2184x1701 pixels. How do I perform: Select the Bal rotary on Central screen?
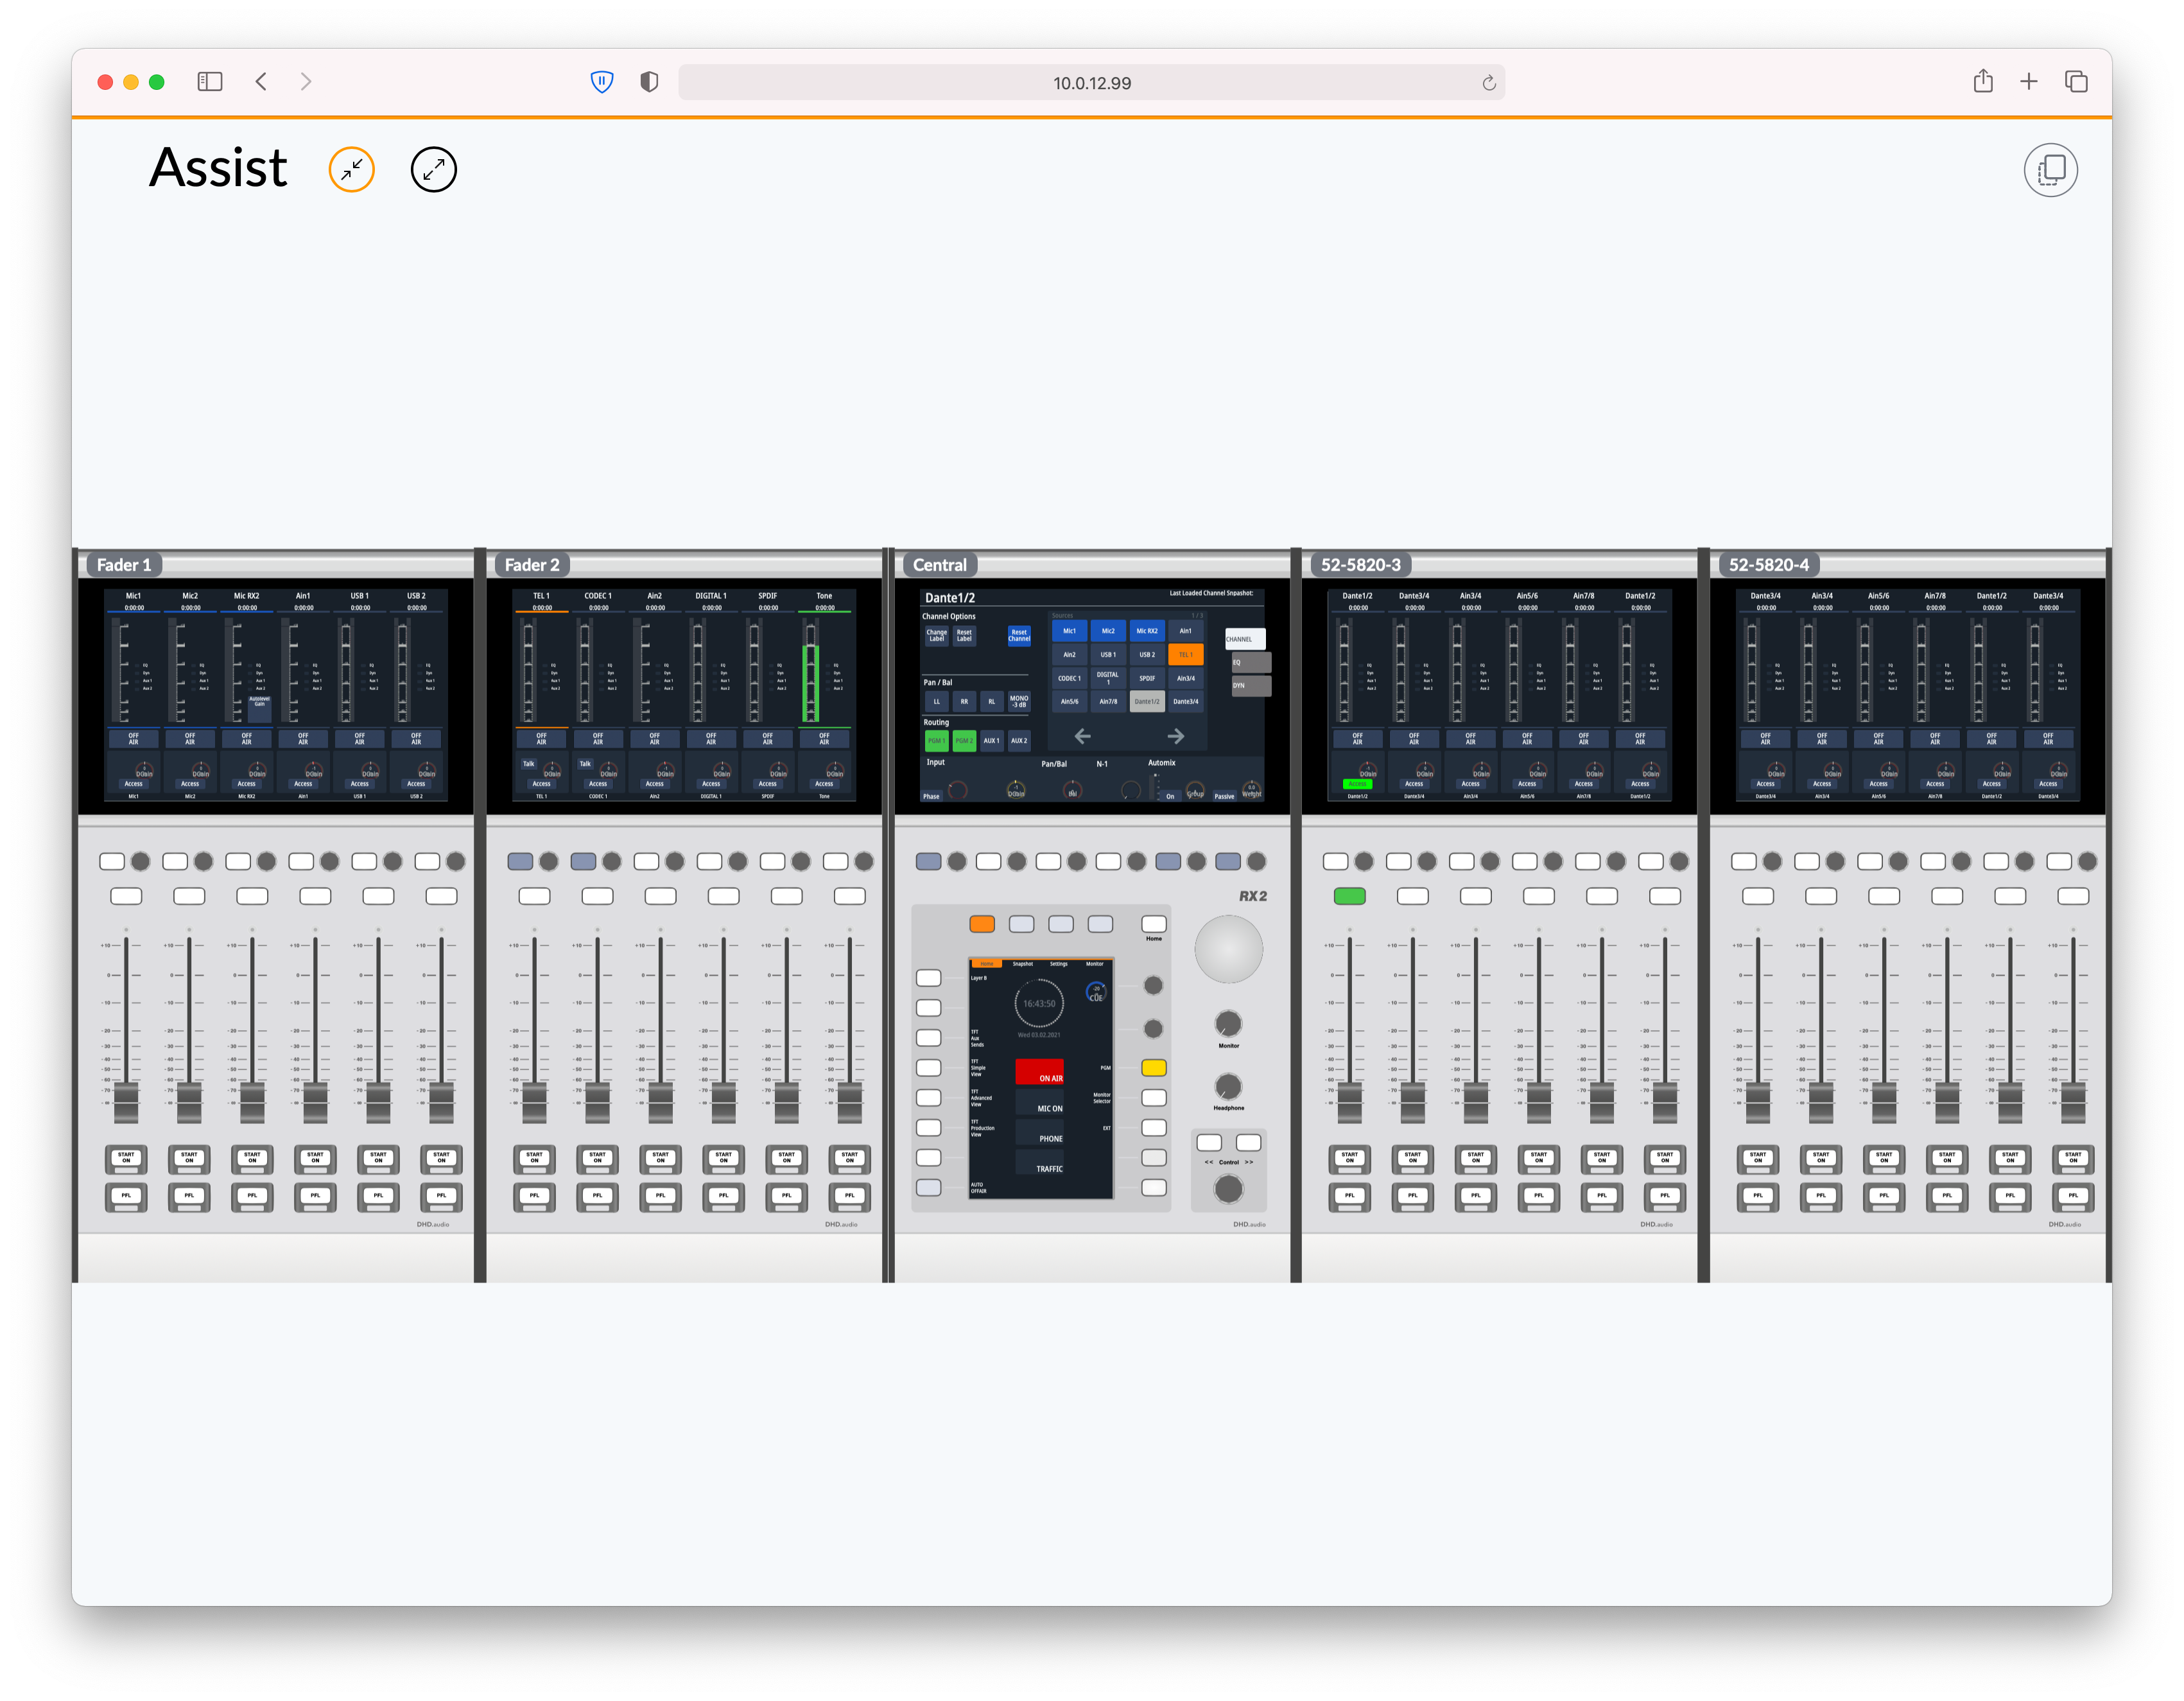(x=1072, y=790)
